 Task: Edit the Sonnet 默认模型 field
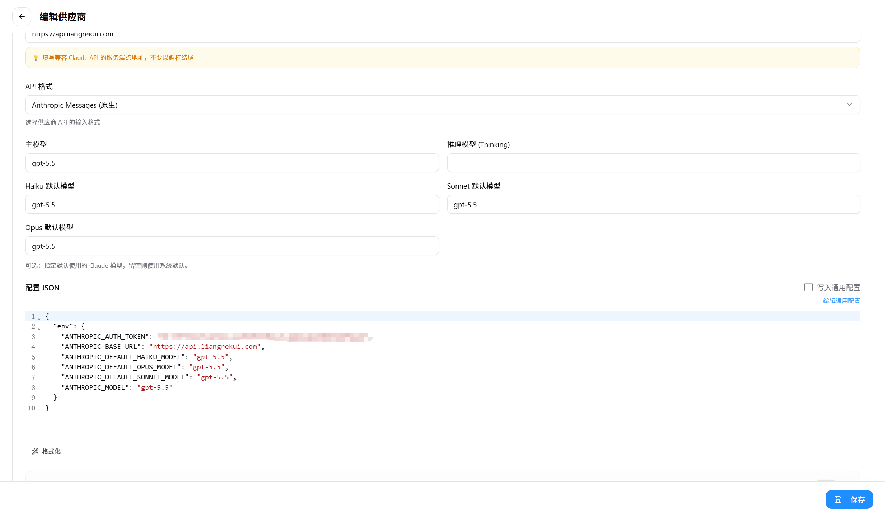pos(653,204)
